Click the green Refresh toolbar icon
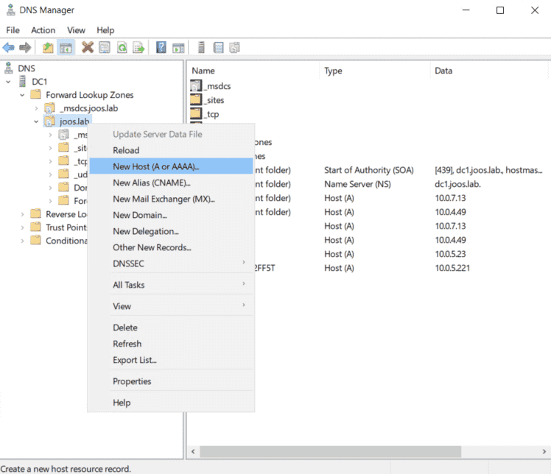Image resolution: width=551 pixels, height=474 pixels. point(122,47)
